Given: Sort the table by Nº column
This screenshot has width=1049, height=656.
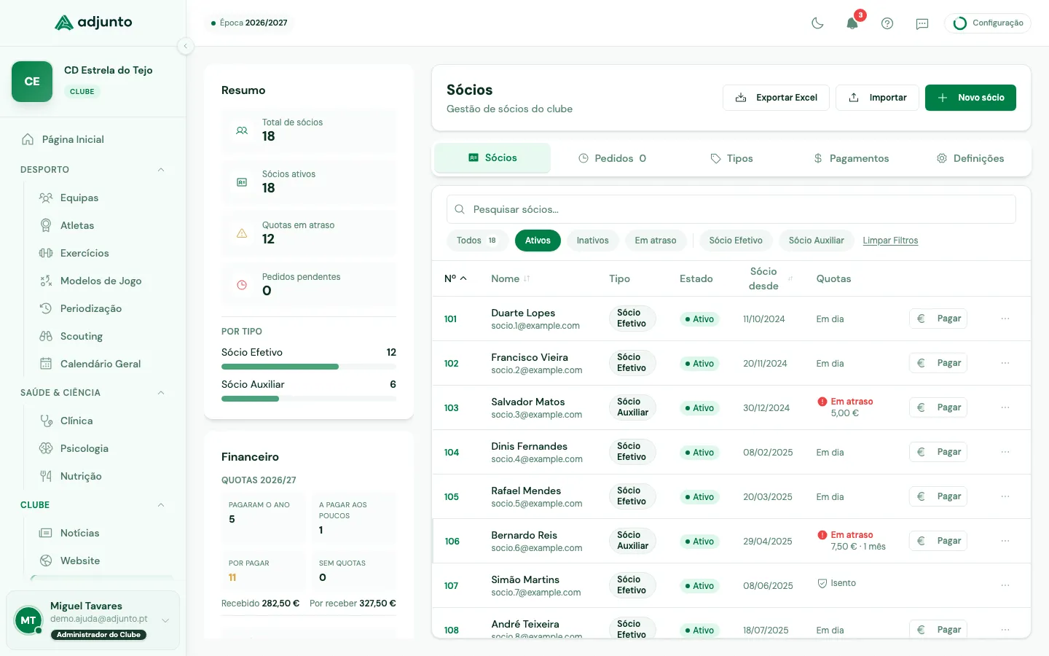Looking at the screenshot, I should [455, 278].
